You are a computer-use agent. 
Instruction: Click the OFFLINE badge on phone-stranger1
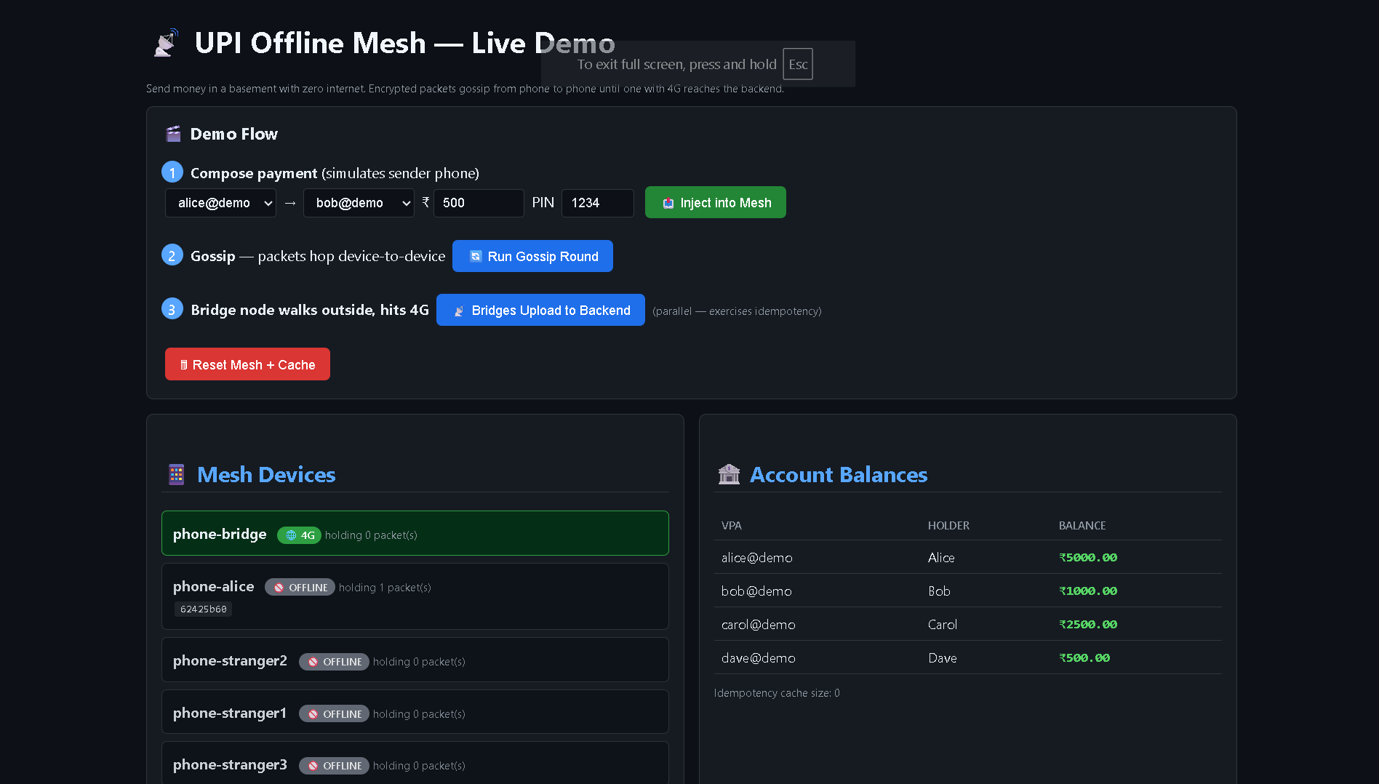pos(334,714)
